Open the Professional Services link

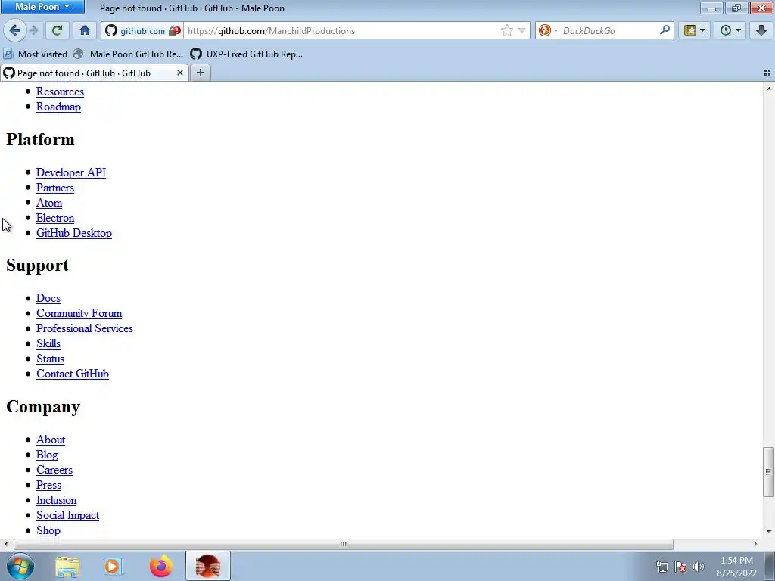[85, 328]
